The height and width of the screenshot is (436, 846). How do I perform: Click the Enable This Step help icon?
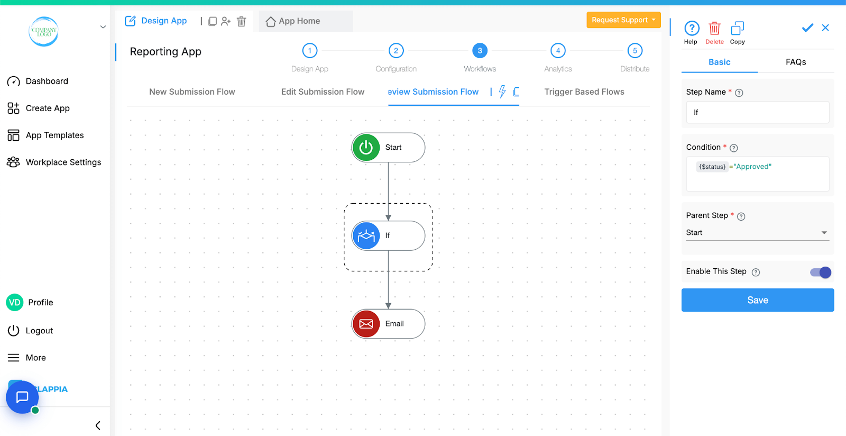tap(756, 272)
